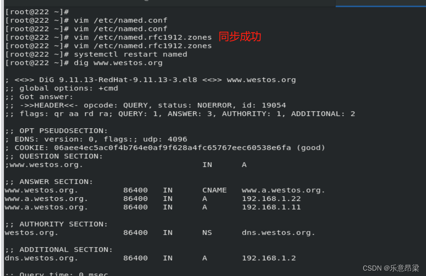
Task: Click the 'dig www.westos.org' command line
Action: [84, 63]
